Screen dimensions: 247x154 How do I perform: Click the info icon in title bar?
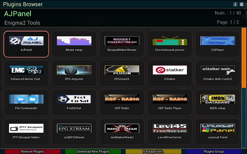[x=235, y=4]
